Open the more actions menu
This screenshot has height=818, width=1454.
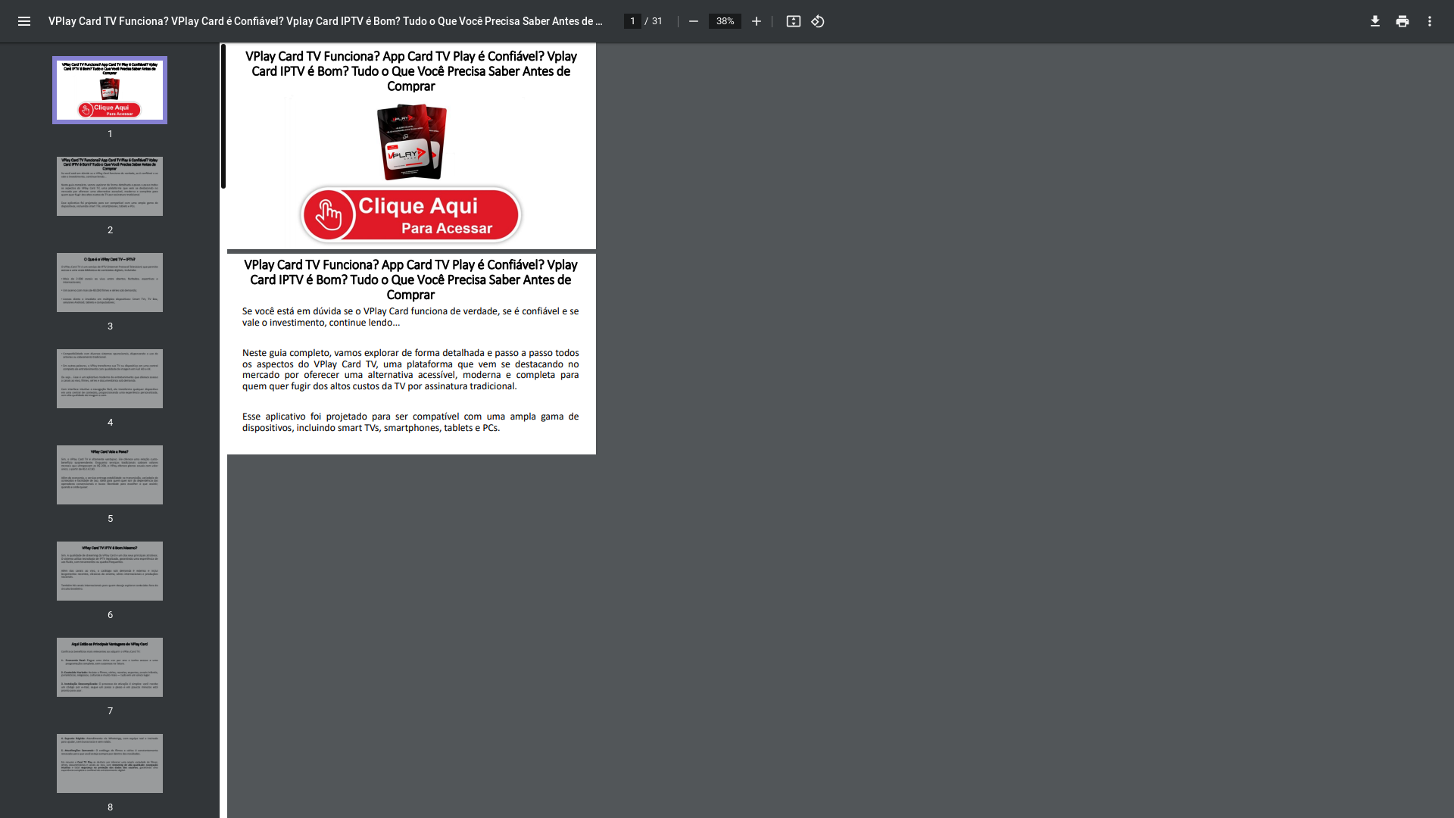coord(1430,21)
